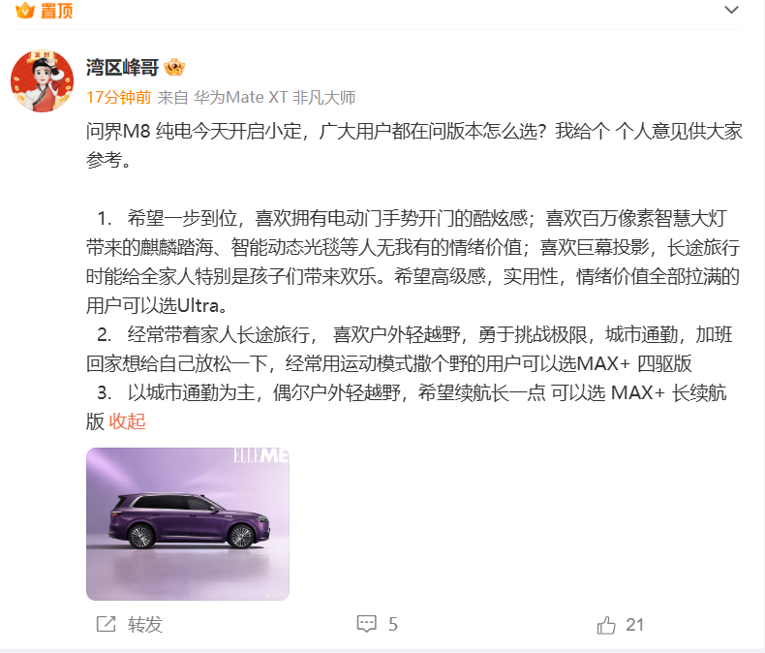Click the 置顶 pinned label text
Screen dimensions: 765x653
(x=56, y=11)
